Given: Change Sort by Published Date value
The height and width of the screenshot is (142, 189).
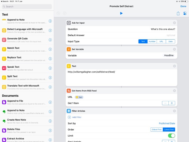Looking at the screenshot, I should point(167,123).
